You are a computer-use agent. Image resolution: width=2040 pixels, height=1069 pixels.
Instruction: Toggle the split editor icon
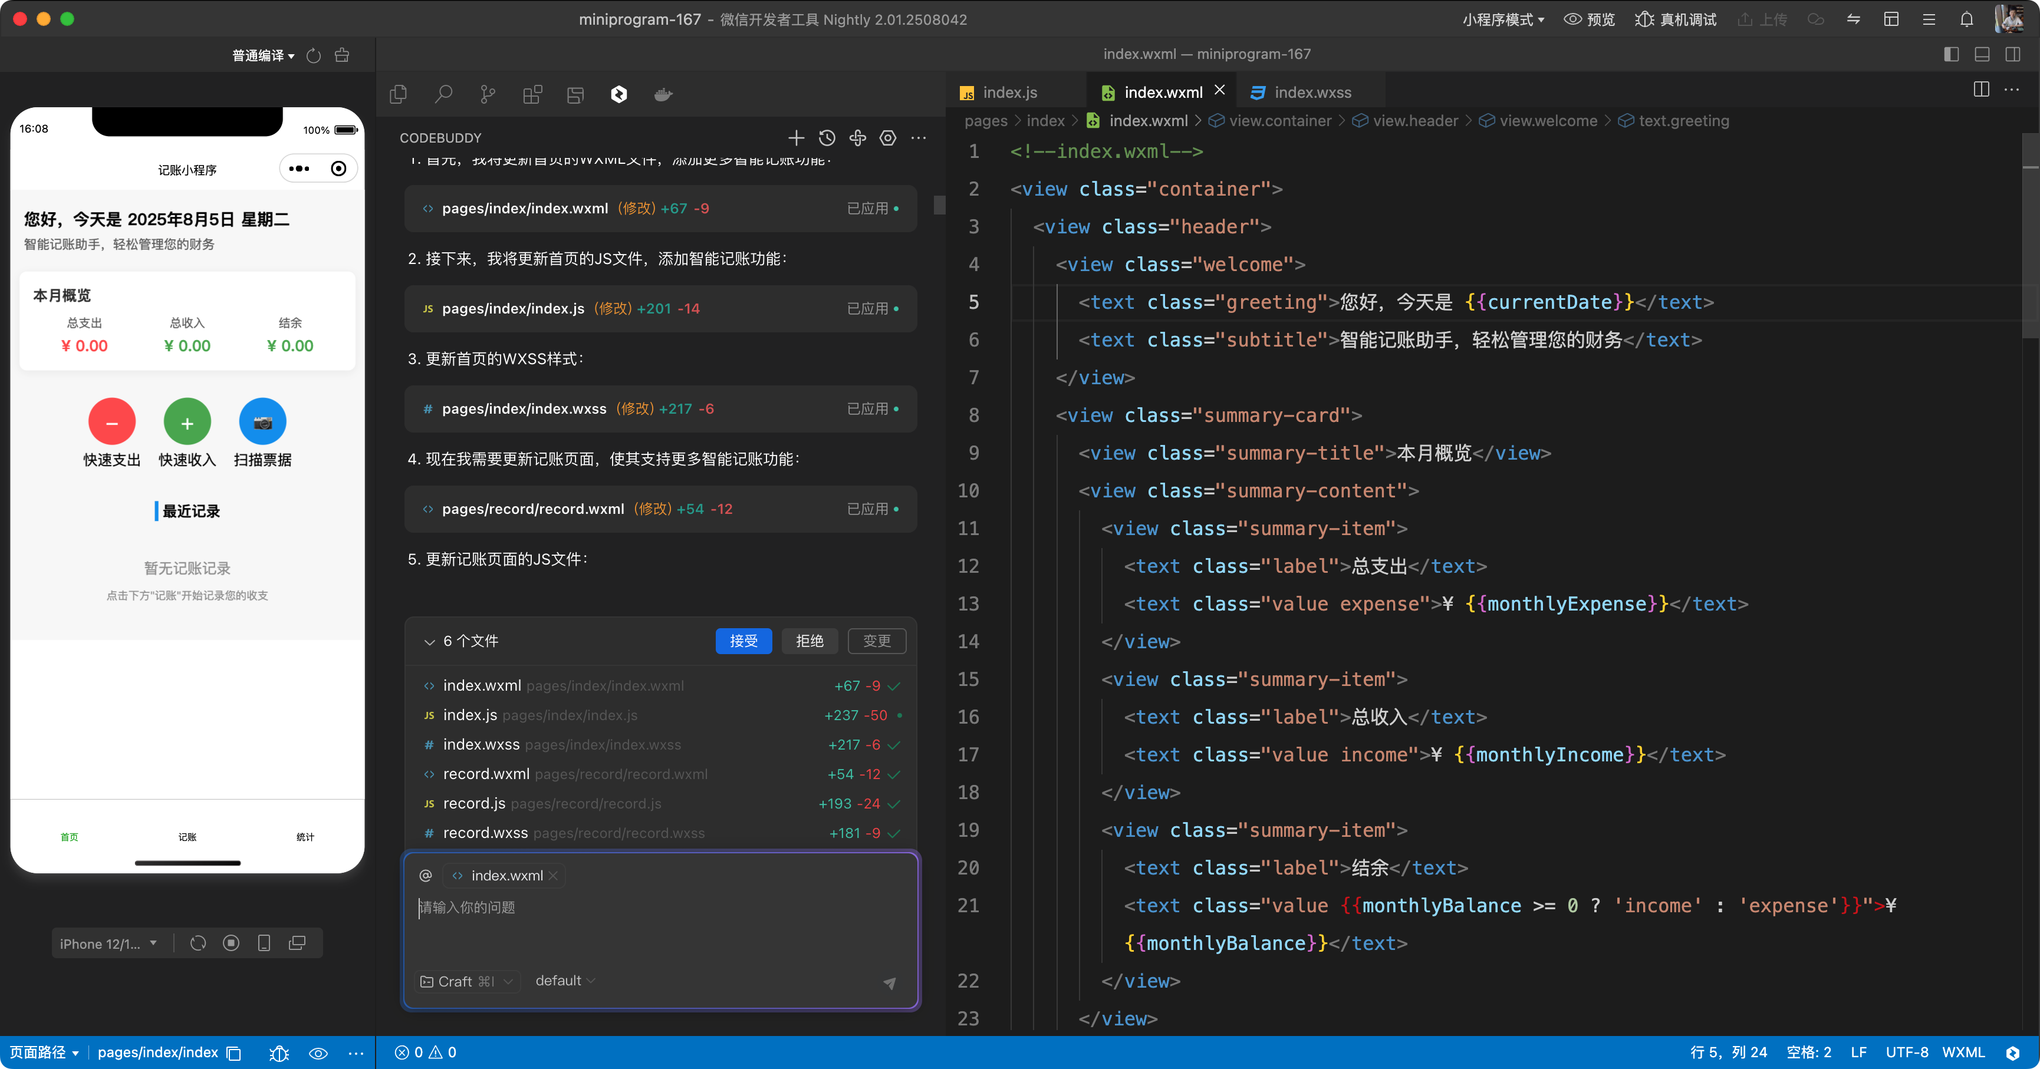pyautogui.click(x=1982, y=90)
